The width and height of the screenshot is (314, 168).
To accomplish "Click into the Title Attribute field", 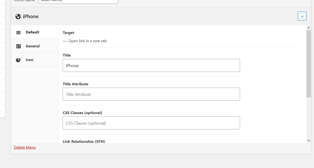I will tap(151, 94).
